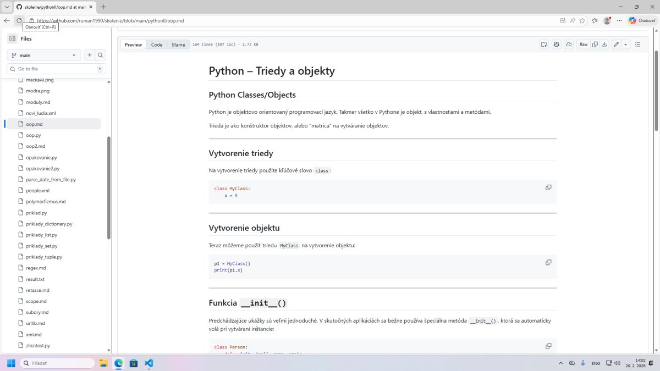660x371 pixels.
Task: Open Visual Studio Code from taskbar
Action: click(148, 363)
